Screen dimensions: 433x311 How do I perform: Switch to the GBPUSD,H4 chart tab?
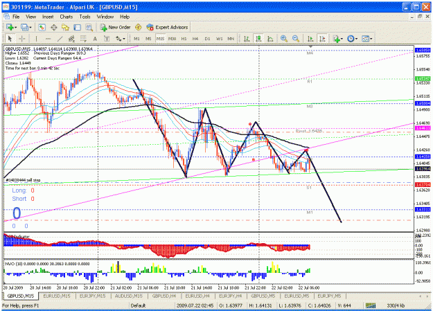point(164,296)
